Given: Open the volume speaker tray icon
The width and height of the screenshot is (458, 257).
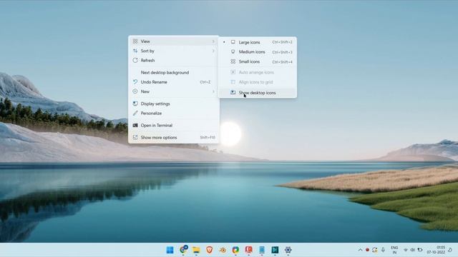Looking at the screenshot, I should 412,250.
